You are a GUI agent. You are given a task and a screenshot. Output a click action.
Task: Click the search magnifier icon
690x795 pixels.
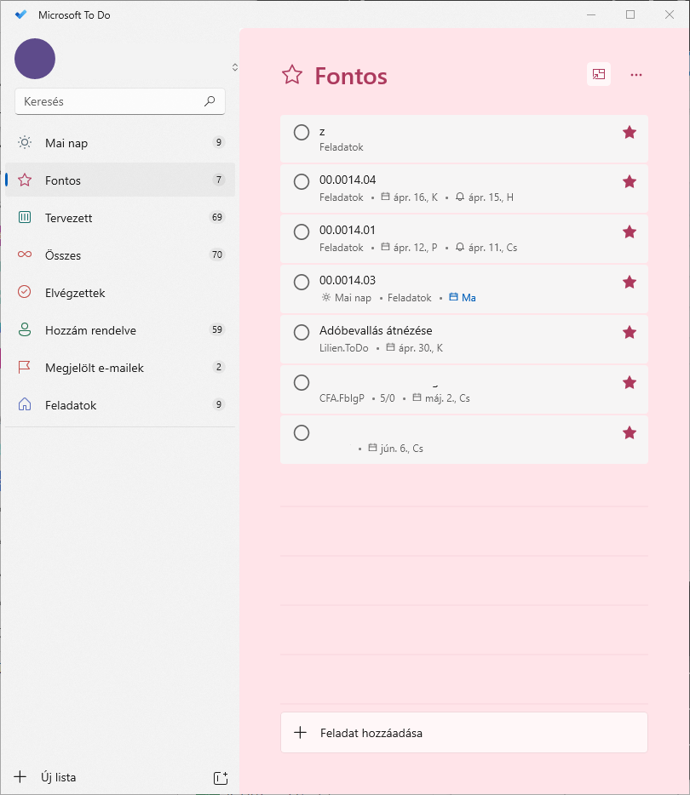tap(210, 101)
